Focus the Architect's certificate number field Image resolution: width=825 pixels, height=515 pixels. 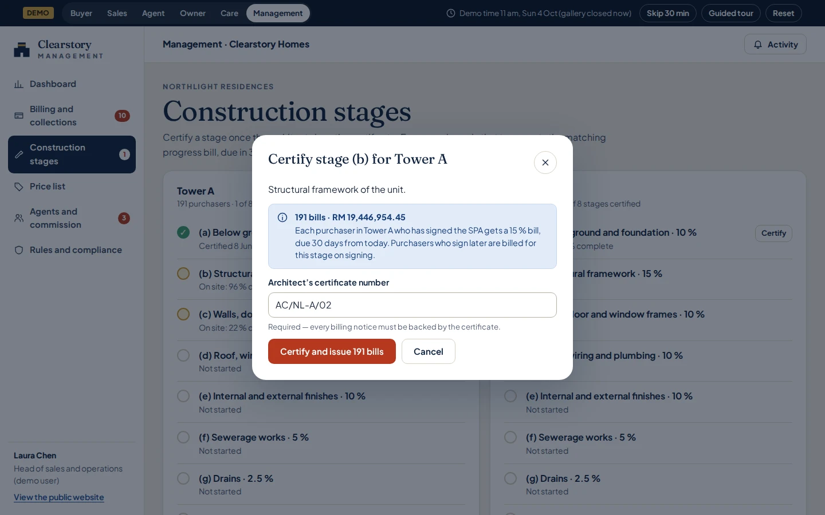(x=412, y=305)
